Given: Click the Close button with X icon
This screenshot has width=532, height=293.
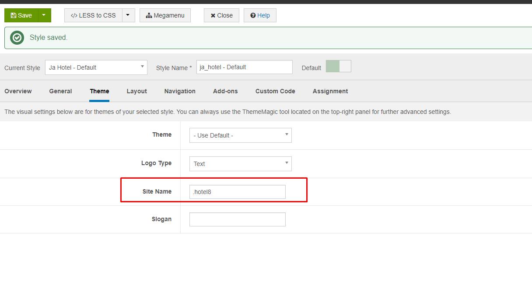Looking at the screenshot, I should (x=221, y=15).
